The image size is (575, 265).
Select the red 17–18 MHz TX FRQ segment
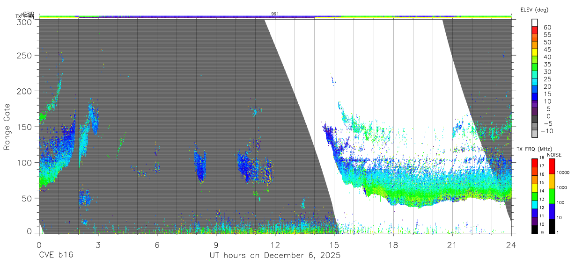[x=535, y=163]
